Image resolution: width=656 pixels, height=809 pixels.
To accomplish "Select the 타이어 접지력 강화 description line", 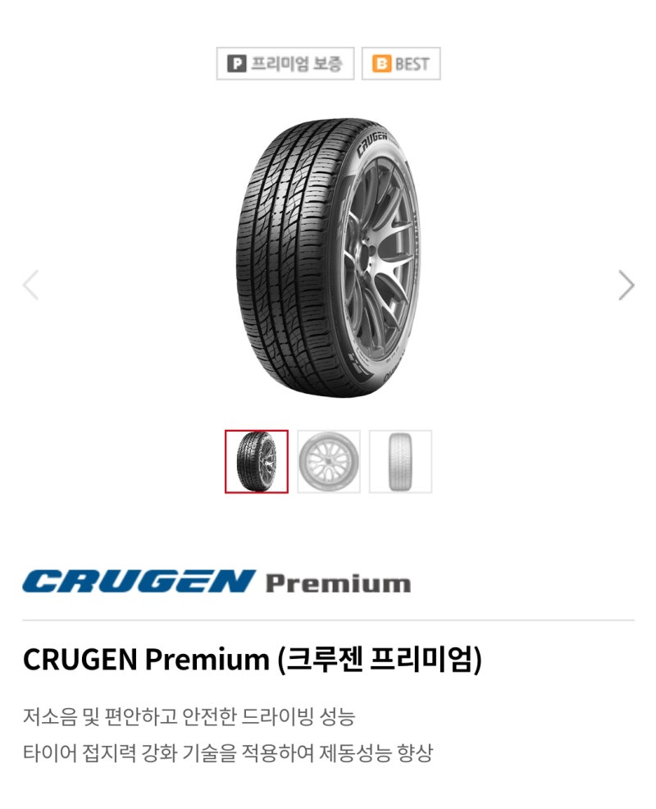I will (227, 752).
